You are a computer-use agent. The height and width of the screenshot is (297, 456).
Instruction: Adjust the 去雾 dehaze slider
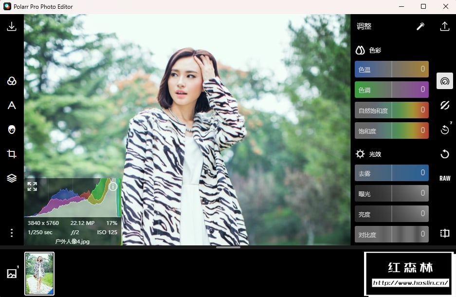click(x=391, y=173)
